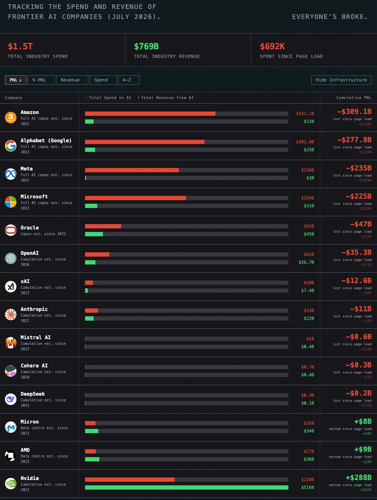Screen dimensions: 377x500
Task: Sort by PNL descending
Action: 16,80
